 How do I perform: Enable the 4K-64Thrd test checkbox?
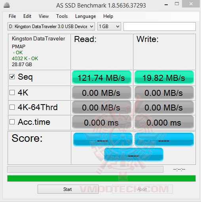point(12,107)
